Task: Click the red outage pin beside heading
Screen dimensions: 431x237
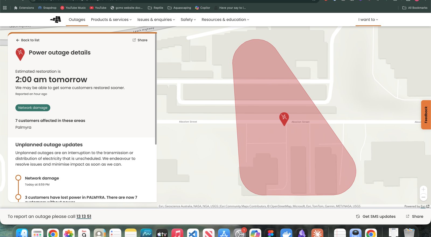Action: pos(20,54)
